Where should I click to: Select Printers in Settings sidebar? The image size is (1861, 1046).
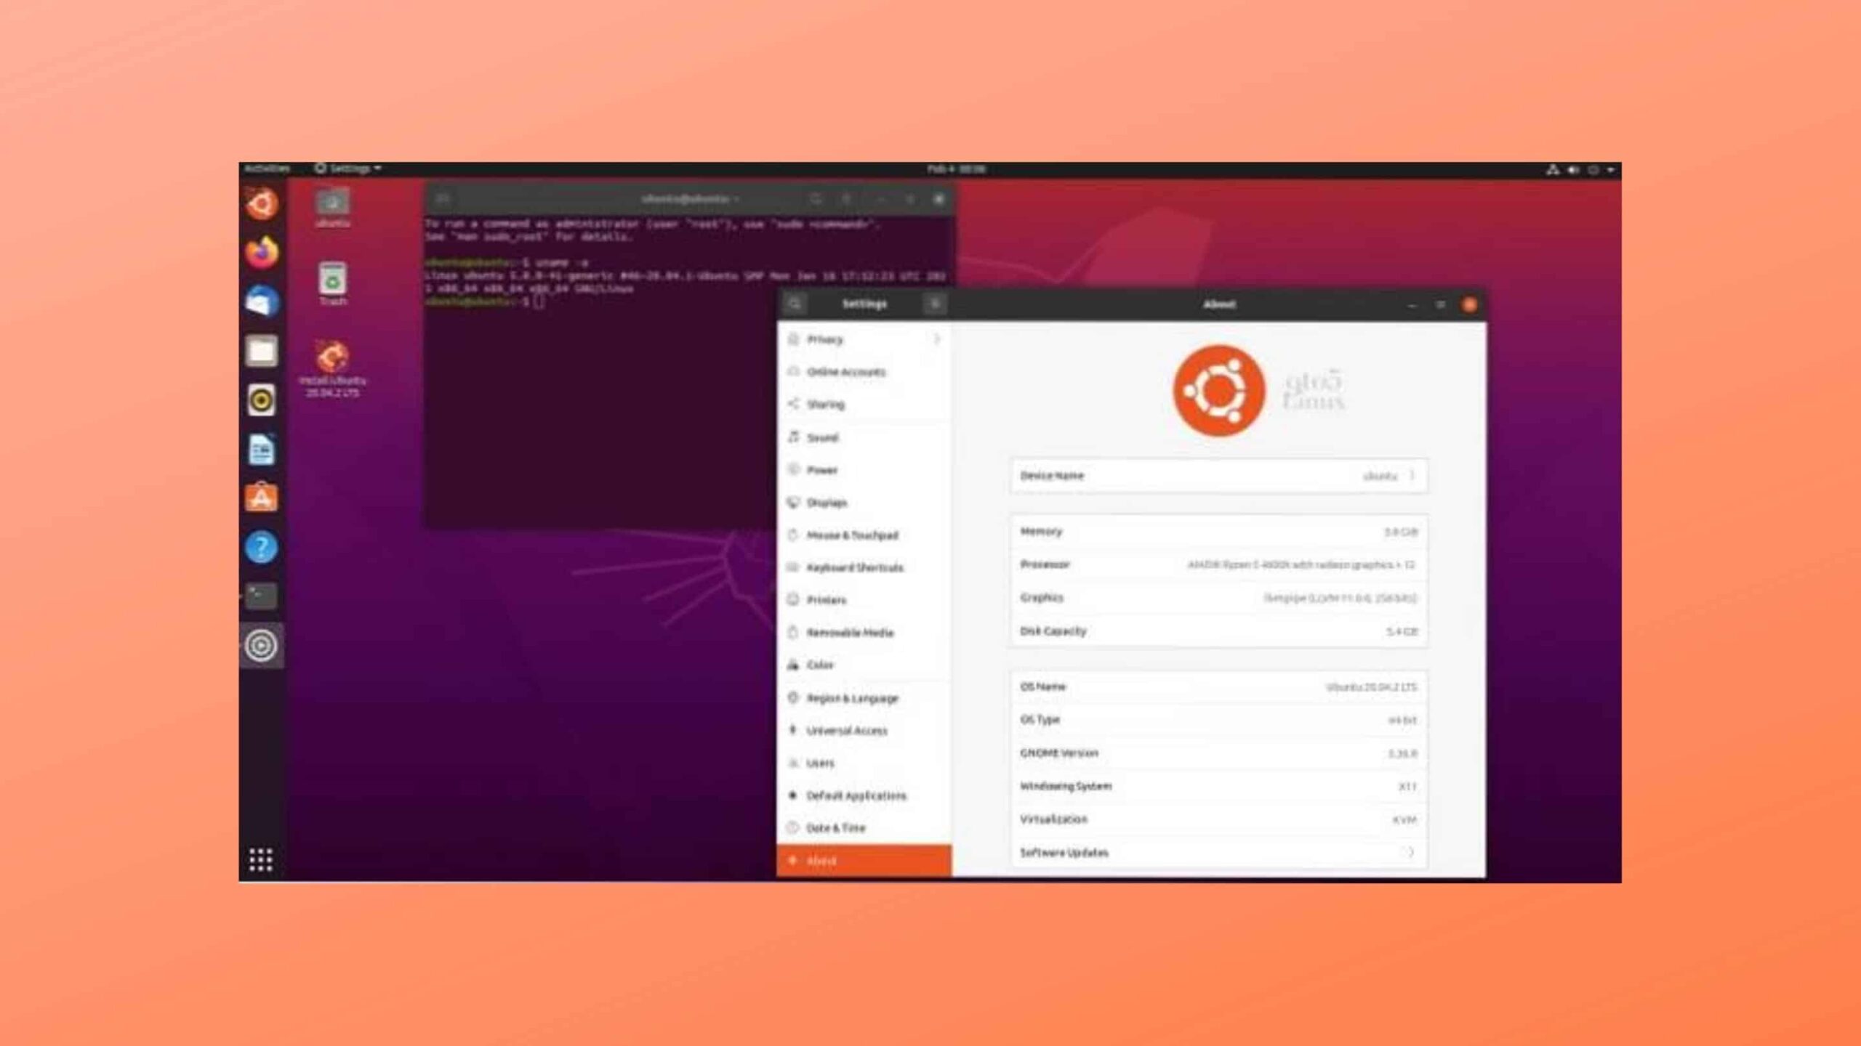[x=864, y=600]
